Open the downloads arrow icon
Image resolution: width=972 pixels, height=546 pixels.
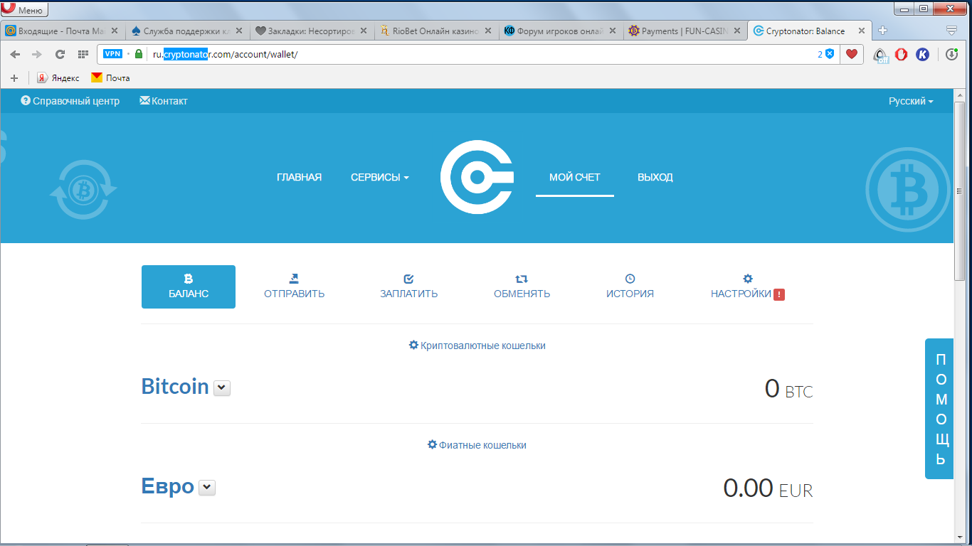(x=951, y=54)
